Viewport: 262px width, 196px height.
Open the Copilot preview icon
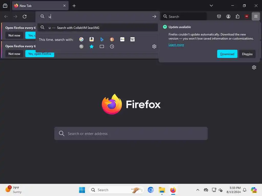(x=254, y=190)
